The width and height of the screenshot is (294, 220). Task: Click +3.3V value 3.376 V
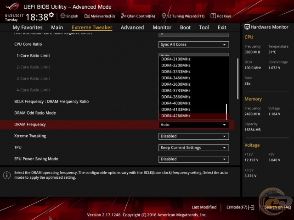(250, 176)
